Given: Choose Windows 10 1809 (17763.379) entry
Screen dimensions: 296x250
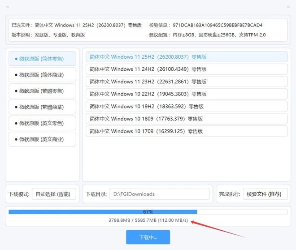Looking at the screenshot, I should tap(186, 119).
